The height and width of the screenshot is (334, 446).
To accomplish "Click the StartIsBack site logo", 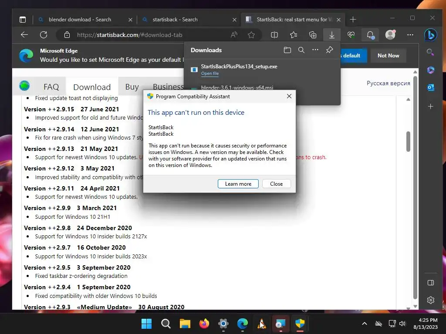I will pyautogui.click(x=24, y=86).
